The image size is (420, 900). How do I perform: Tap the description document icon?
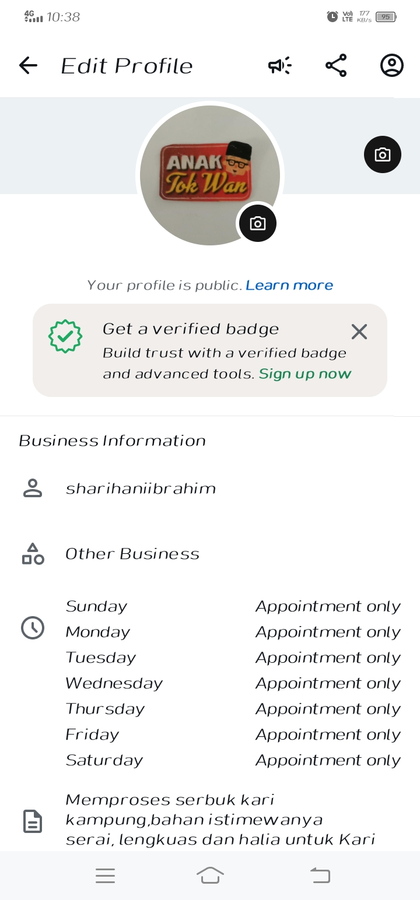(33, 821)
